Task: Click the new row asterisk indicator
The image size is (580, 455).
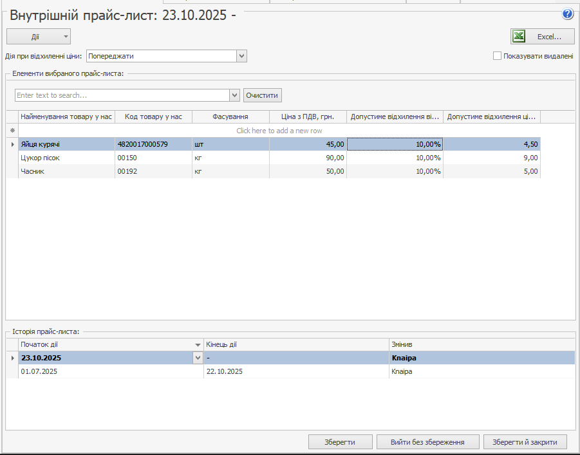Action: (12, 131)
